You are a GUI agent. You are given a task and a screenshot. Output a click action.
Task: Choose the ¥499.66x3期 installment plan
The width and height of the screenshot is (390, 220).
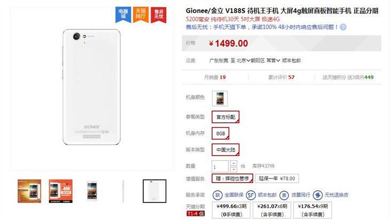[231, 210]
